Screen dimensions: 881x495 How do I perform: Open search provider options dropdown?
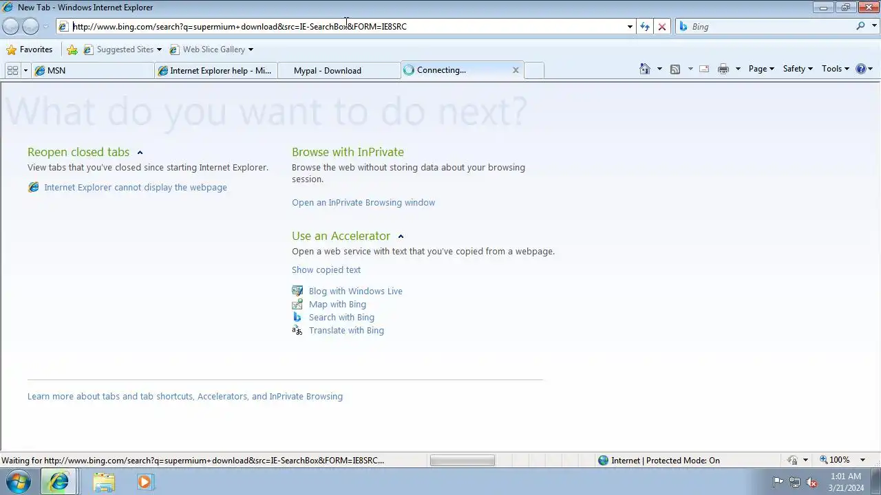(x=875, y=27)
